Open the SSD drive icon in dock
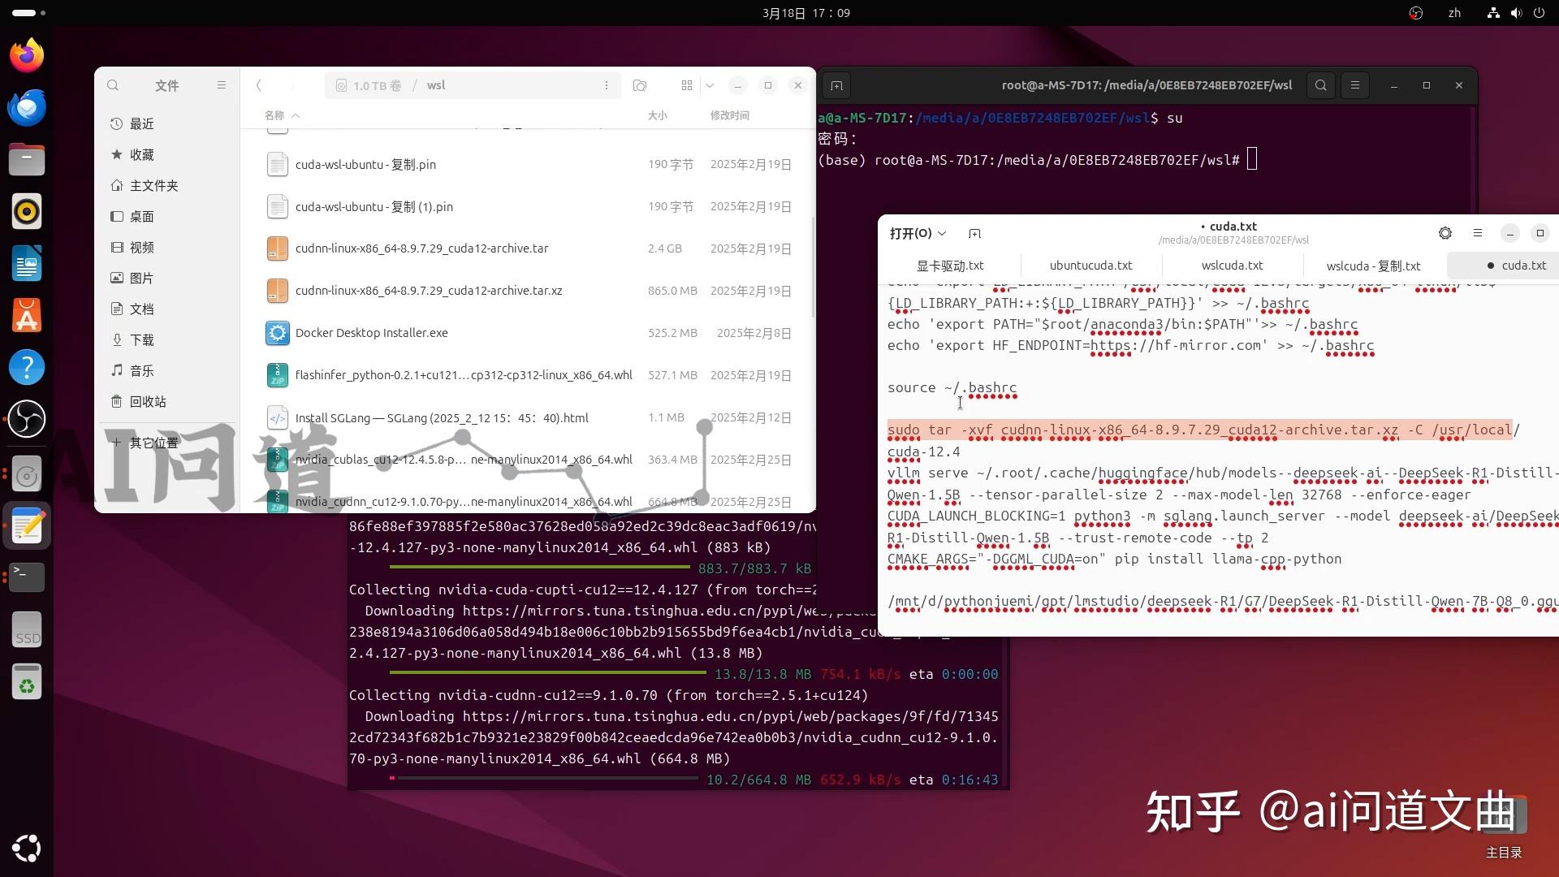 27,629
